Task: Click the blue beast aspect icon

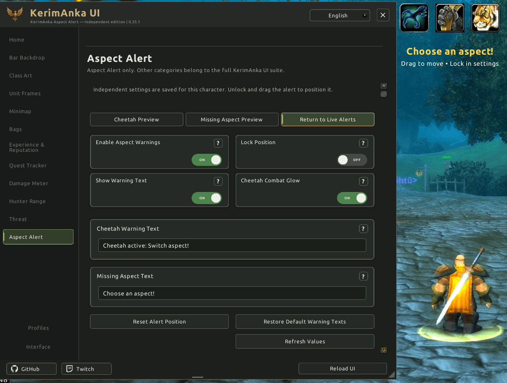Action: [414, 18]
